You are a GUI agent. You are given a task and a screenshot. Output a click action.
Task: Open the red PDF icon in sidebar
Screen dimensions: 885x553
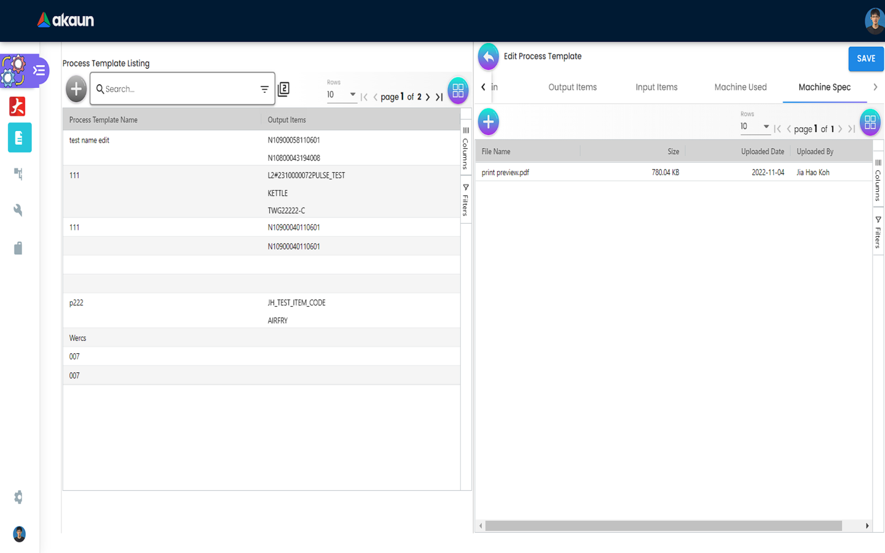pyautogui.click(x=18, y=106)
